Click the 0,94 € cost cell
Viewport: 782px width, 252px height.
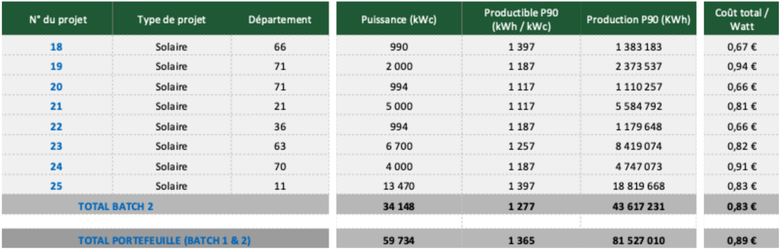click(x=742, y=67)
